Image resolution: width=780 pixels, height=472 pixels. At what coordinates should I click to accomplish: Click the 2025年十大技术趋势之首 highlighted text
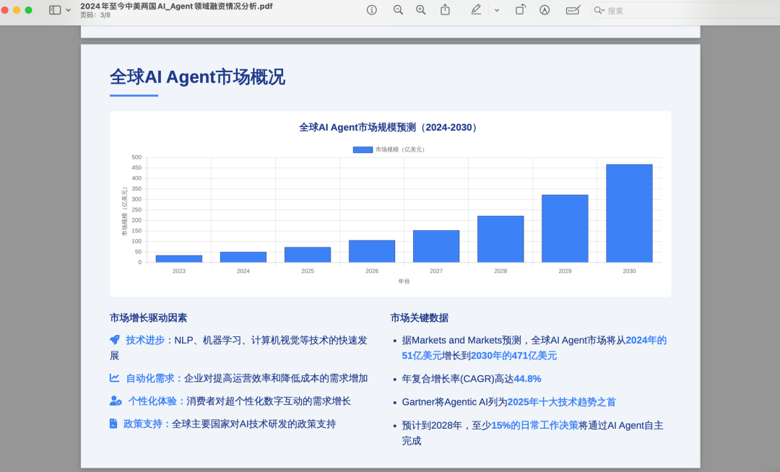(562, 403)
